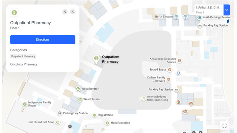The width and height of the screenshot is (237, 133).
Task: Select the North Parking Elevator marker
Action: 199,17
